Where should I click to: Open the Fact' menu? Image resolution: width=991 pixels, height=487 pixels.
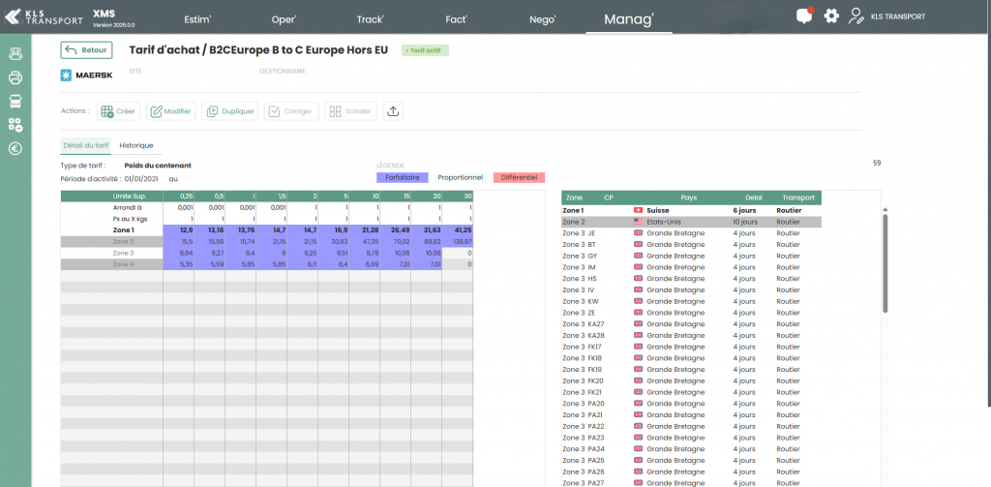[456, 19]
